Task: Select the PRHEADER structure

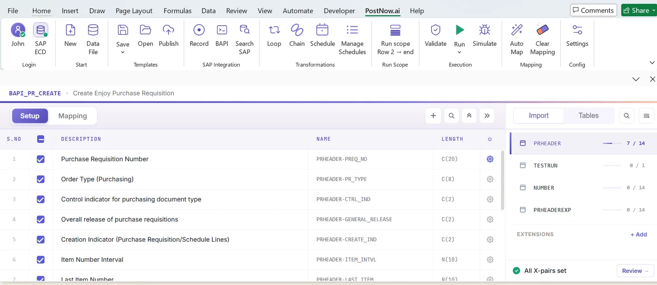Action: click(x=583, y=143)
